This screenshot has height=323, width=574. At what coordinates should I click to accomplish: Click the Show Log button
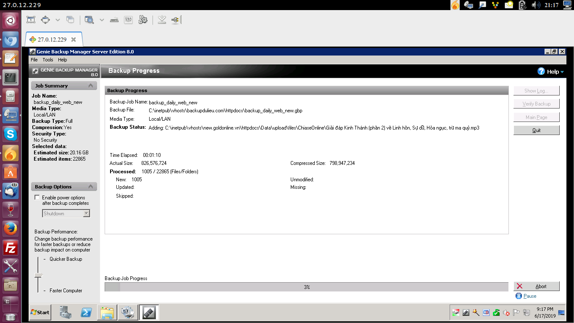537,91
